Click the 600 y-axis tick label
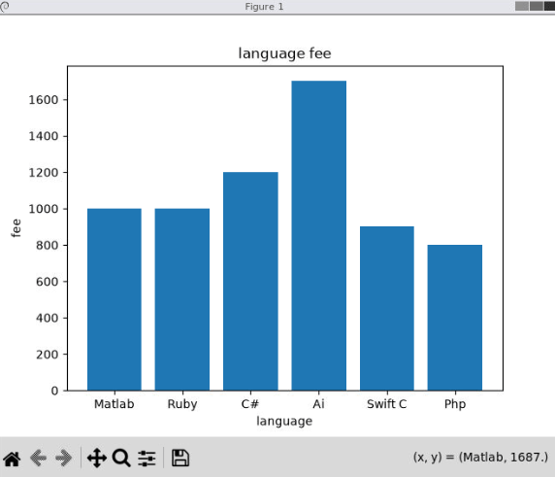Image resolution: width=555 pixels, height=477 pixels. click(x=48, y=282)
